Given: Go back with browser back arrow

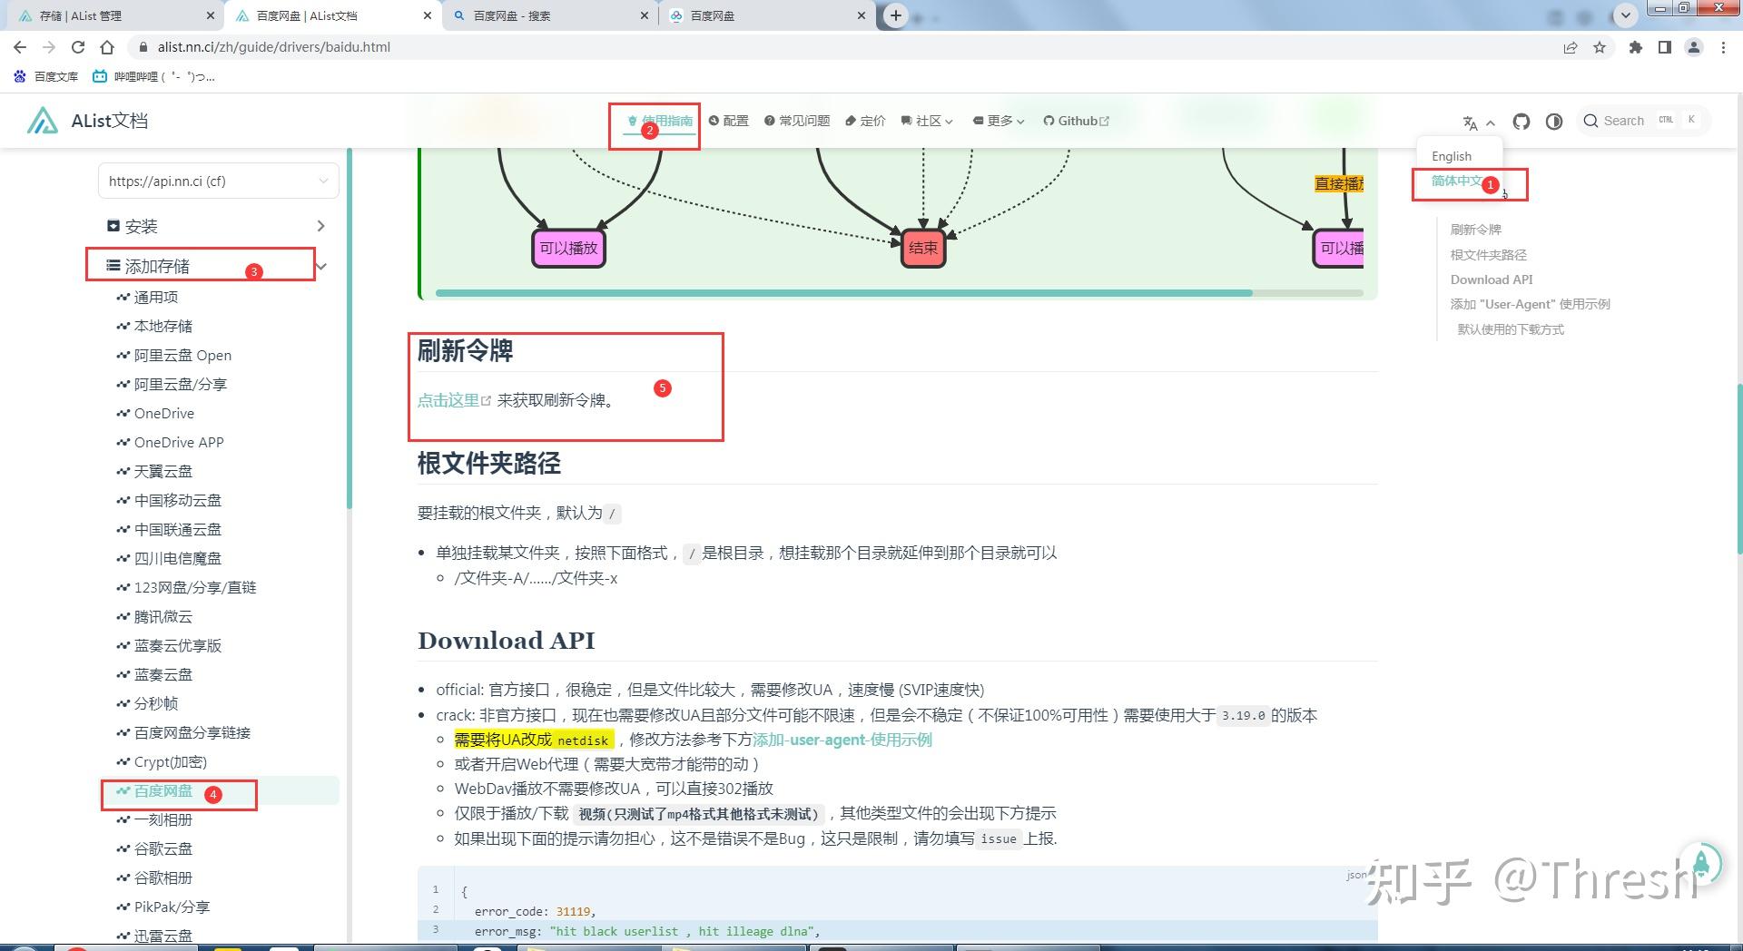Looking at the screenshot, I should [x=20, y=47].
